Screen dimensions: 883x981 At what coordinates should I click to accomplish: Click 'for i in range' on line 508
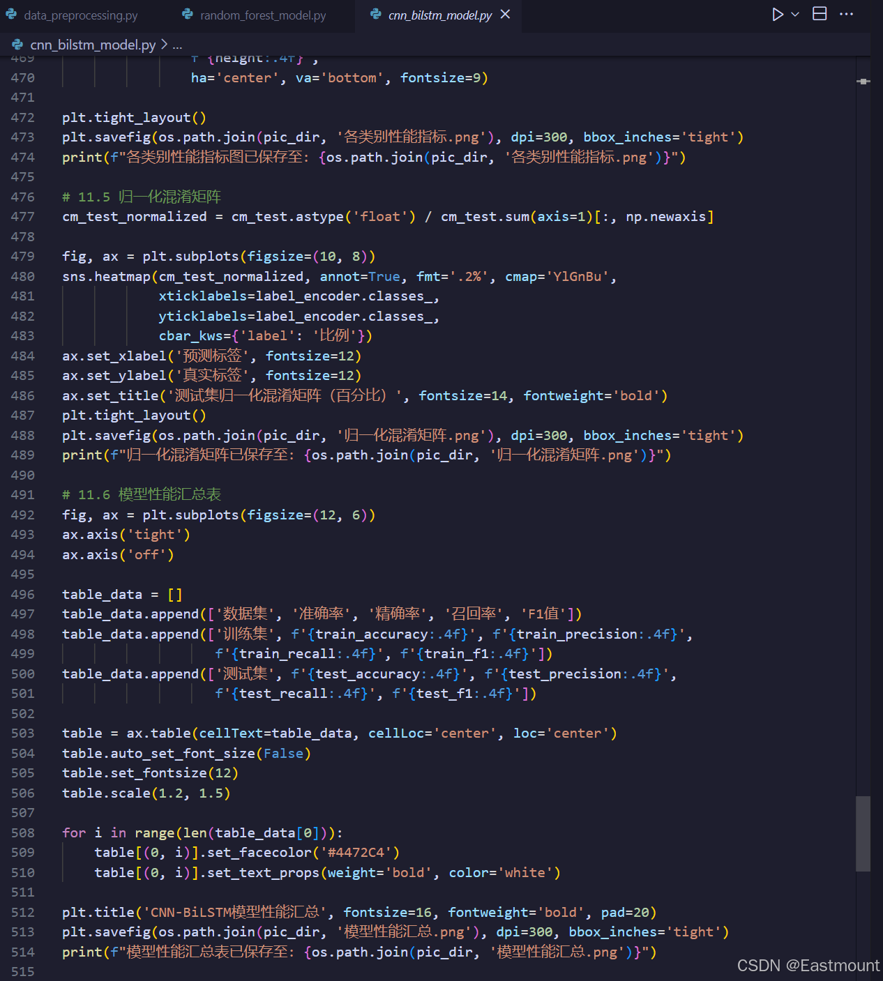pyautogui.click(x=119, y=833)
